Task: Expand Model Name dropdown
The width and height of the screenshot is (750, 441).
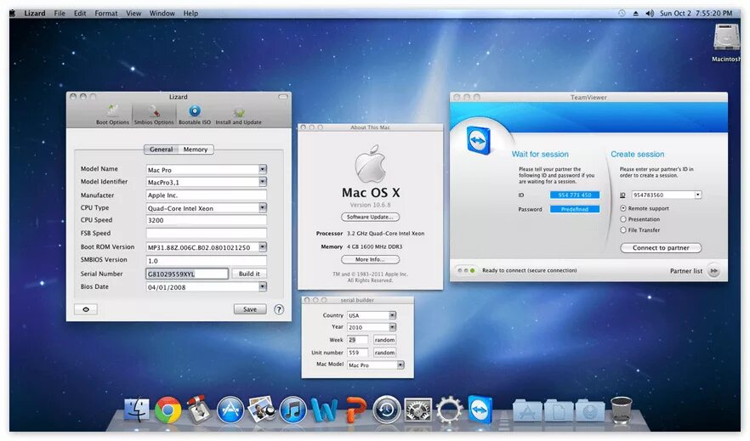Action: tap(263, 169)
